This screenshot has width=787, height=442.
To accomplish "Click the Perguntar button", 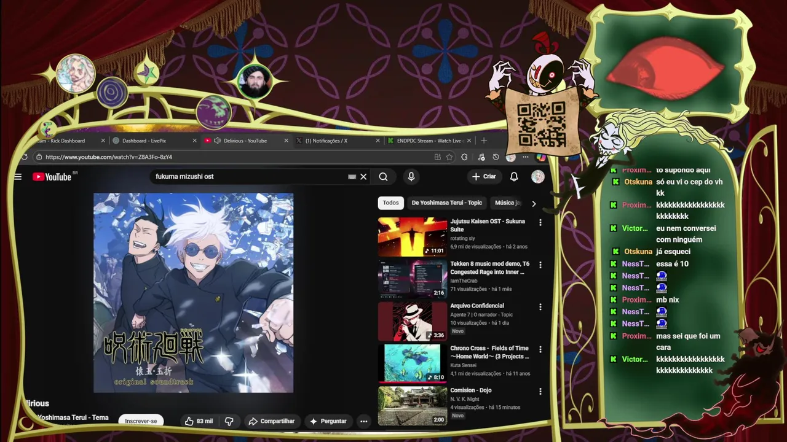I will coord(328,421).
